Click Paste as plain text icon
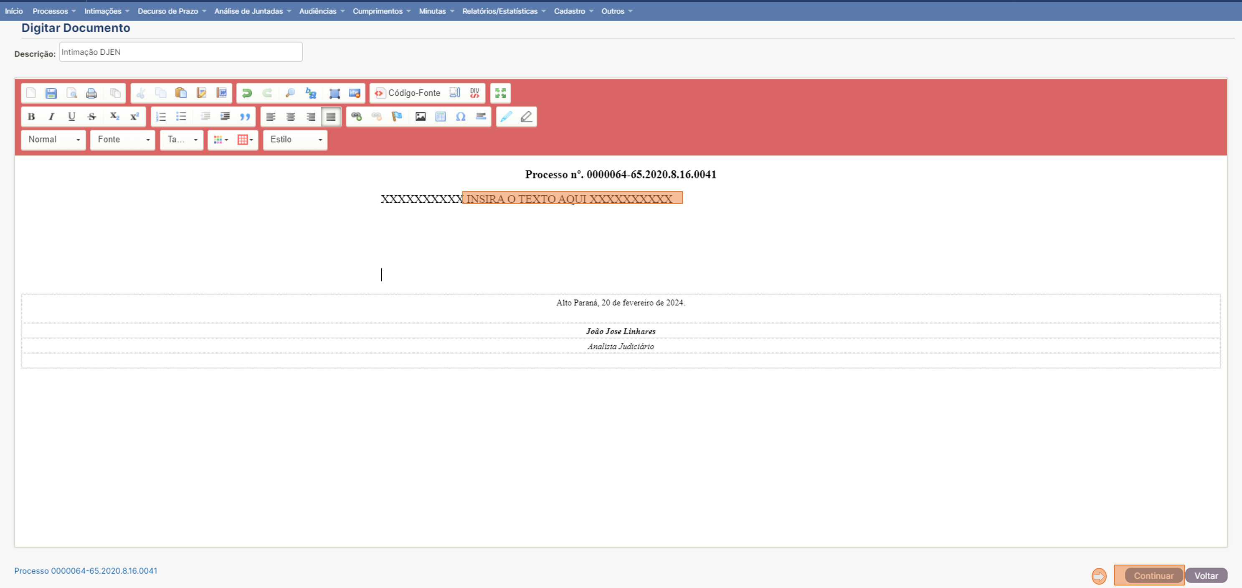Screen dimensions: 1242x588 tap(202, 93)
